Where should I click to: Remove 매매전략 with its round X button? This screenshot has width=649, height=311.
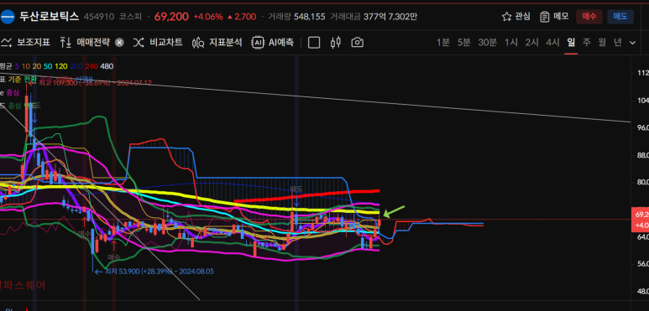119,42
